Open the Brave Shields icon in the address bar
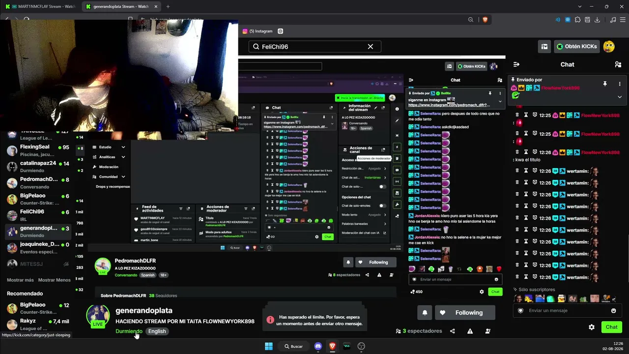 click(x=485, y=20)
